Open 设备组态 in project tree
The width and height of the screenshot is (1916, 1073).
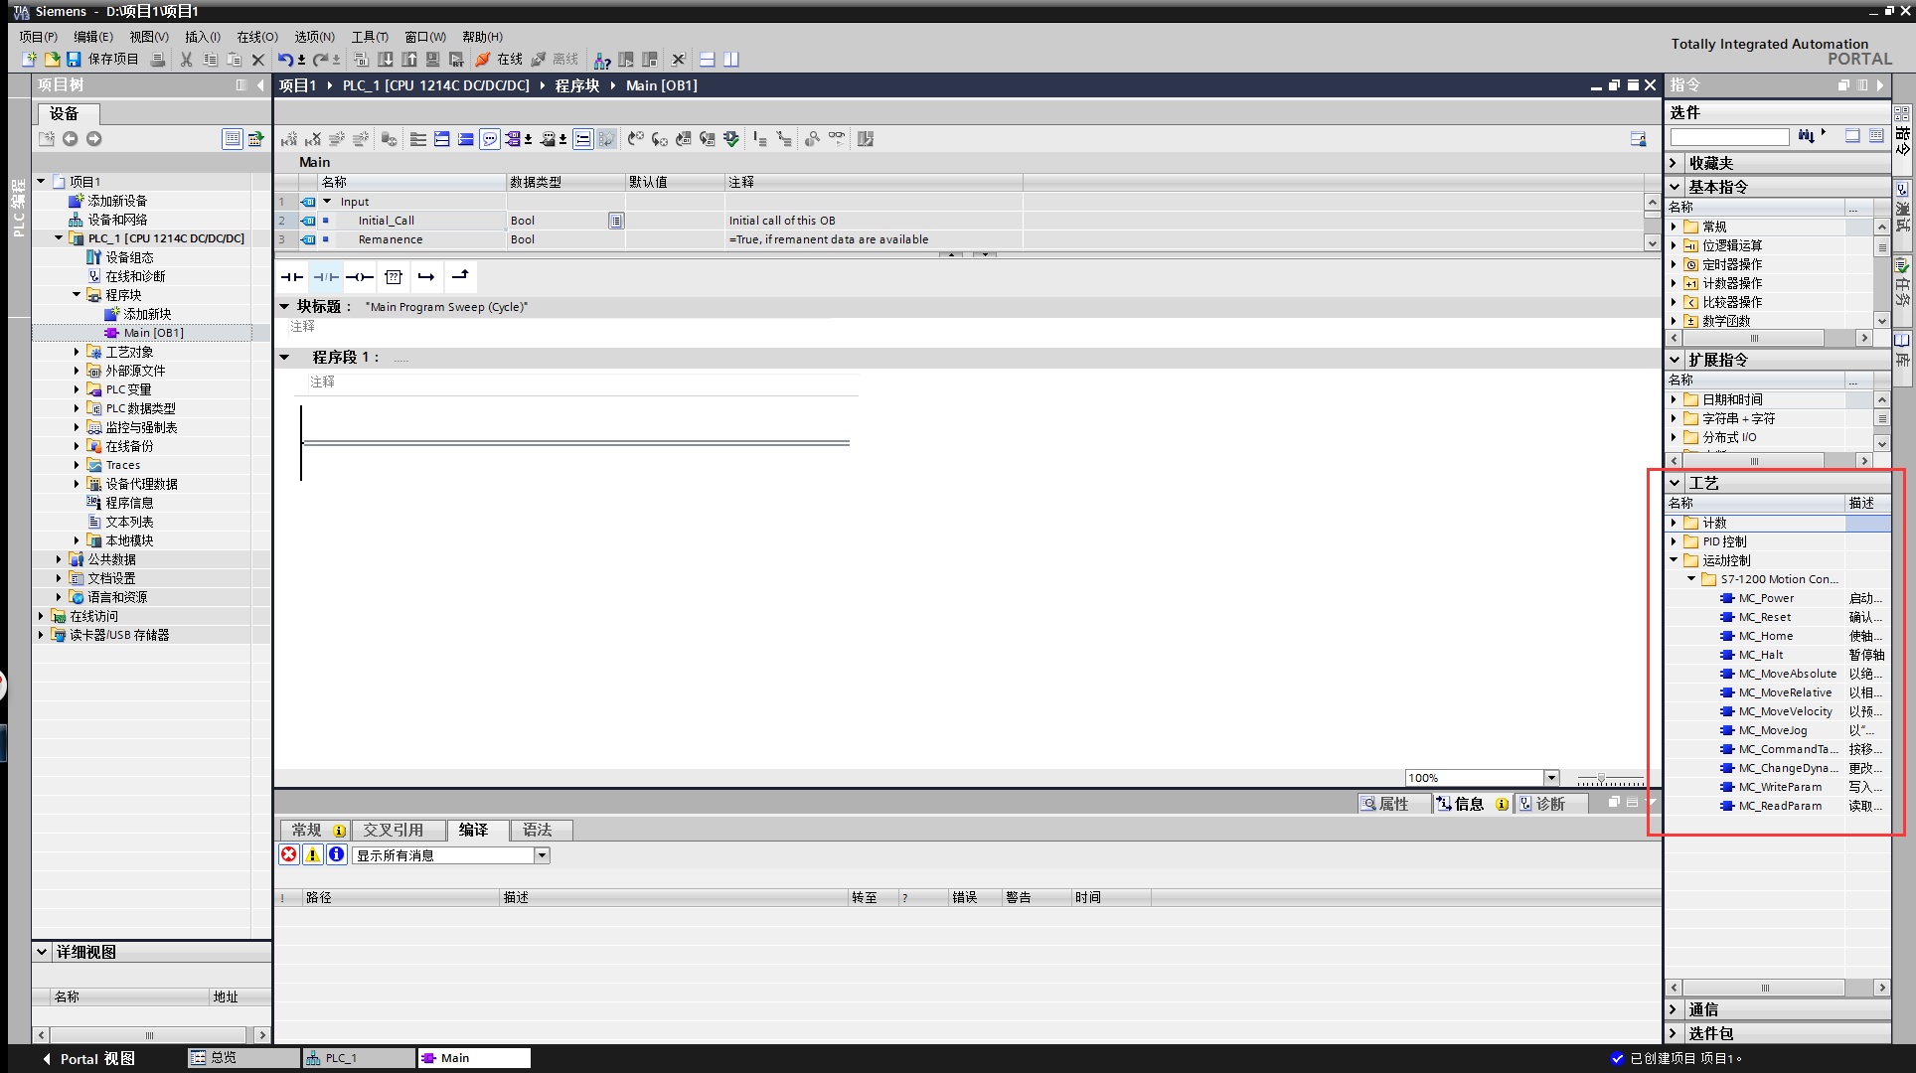129,257
